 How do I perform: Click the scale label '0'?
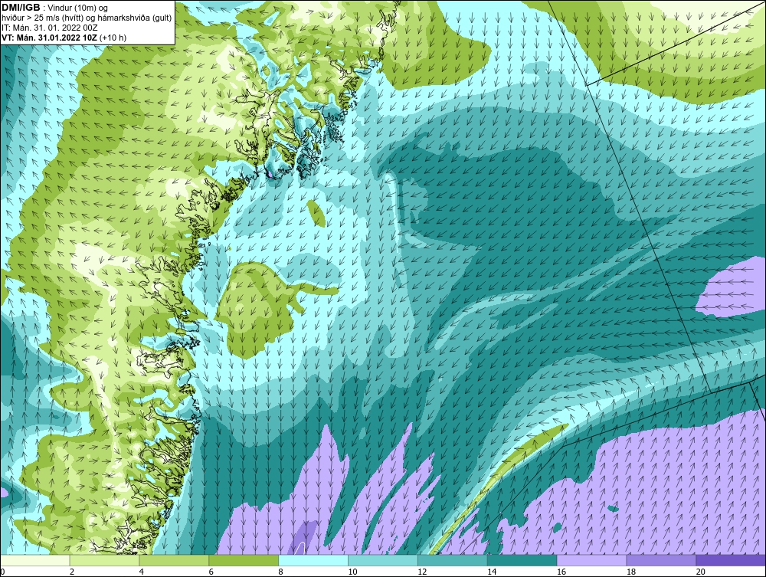coord(2,572)
